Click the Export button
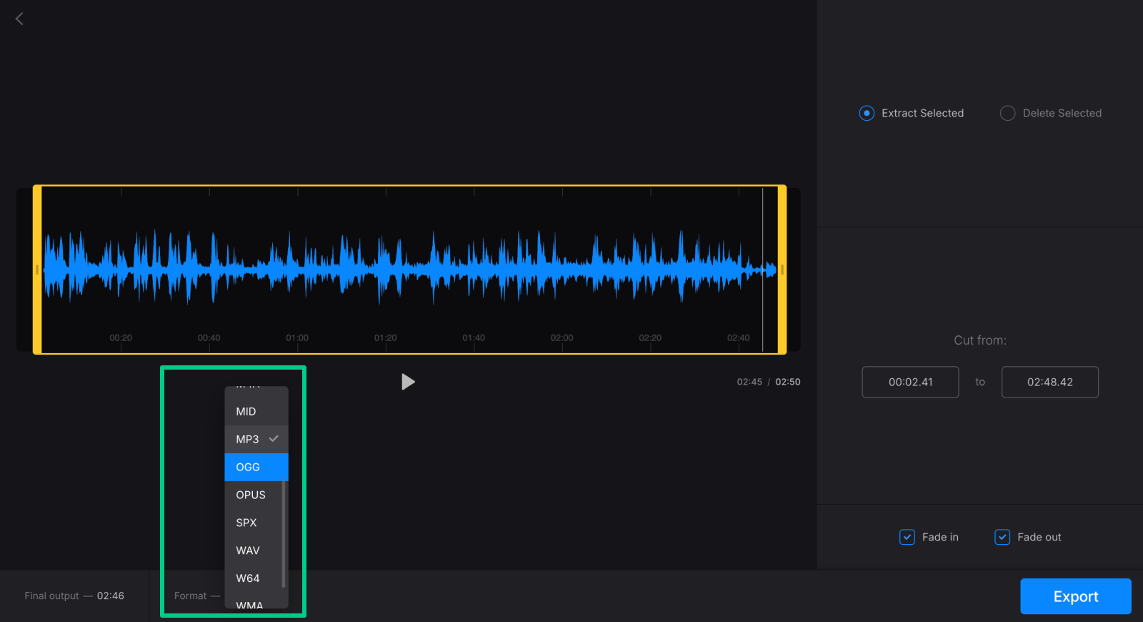 pos(1076,596)
